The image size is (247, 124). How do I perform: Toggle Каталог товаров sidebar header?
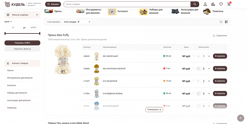(x=22, y=63)
